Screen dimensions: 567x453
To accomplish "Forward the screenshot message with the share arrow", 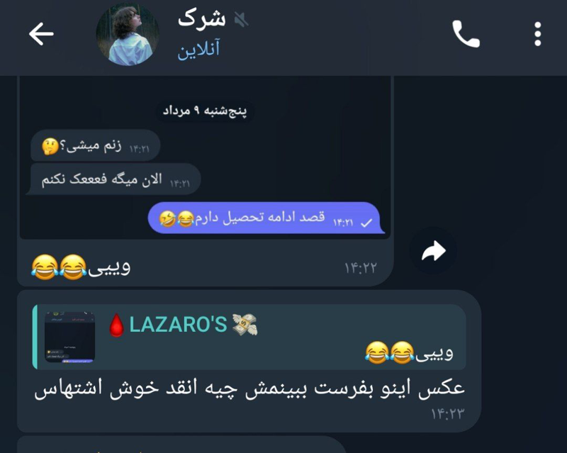I will click(x=433, y=250).
